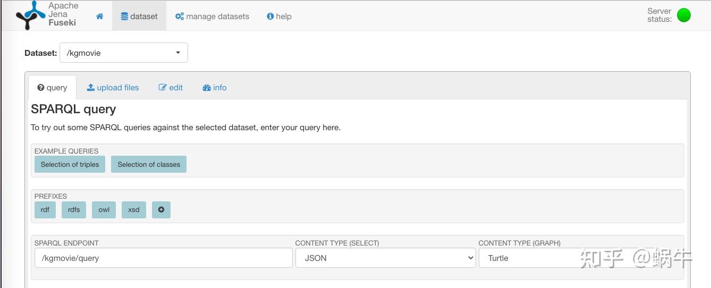
Task: Switch to the edit tab
Action: click(171, 88)
